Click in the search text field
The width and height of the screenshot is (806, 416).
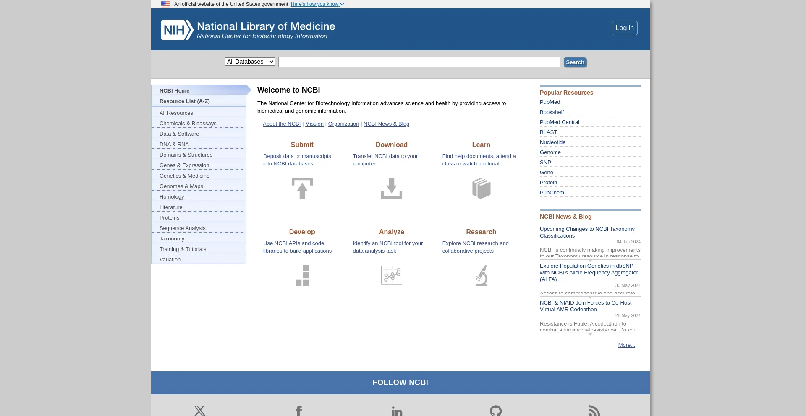point(419,62)
